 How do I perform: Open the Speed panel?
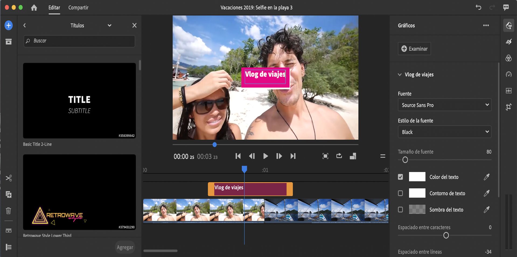509,75
